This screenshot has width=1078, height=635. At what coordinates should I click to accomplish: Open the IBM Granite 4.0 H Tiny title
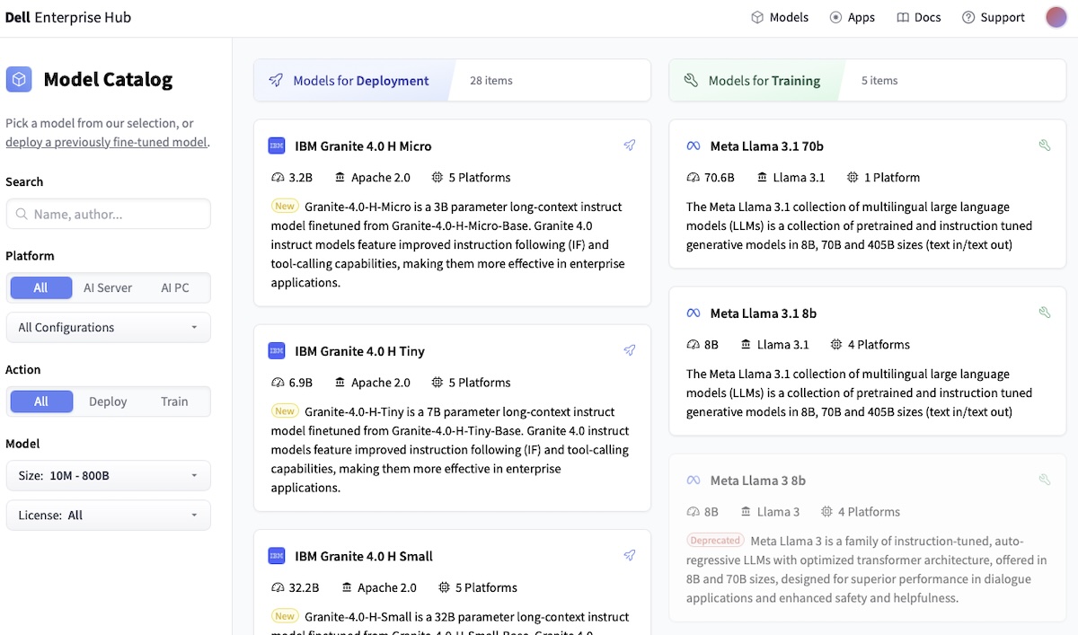359,351
